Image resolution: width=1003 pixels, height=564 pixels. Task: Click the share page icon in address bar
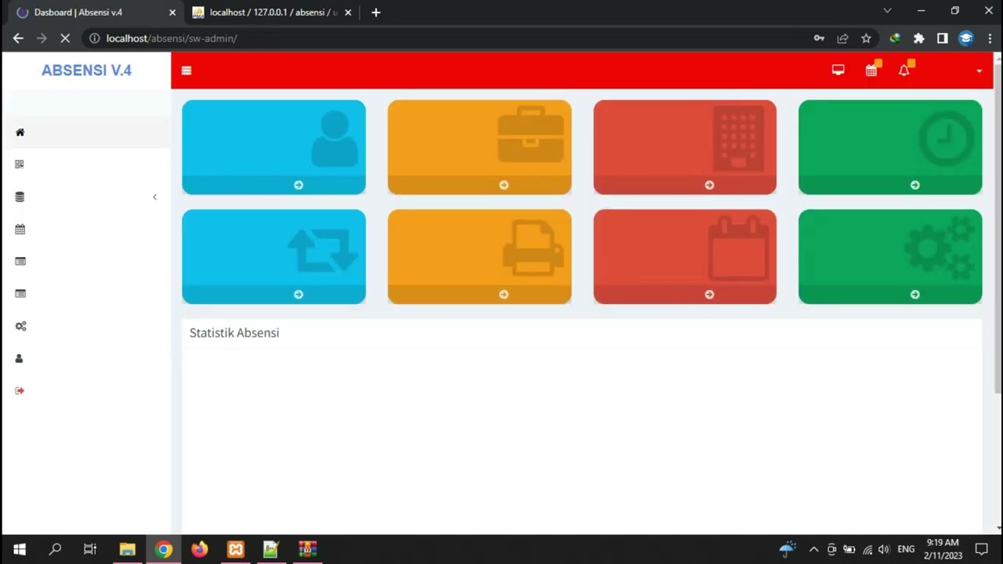(x=842, y=38)
